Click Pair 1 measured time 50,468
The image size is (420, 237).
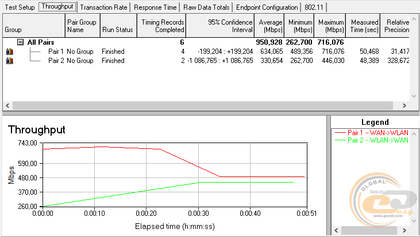pos(369,52)
